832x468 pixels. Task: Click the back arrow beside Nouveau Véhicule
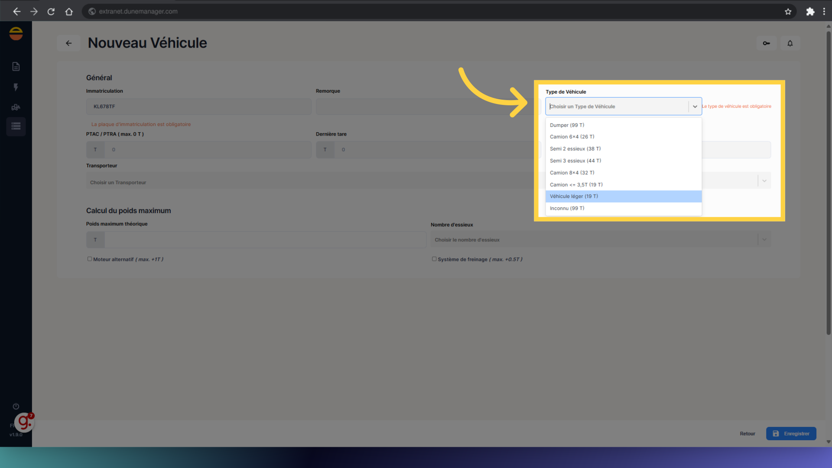coord(68,43)
